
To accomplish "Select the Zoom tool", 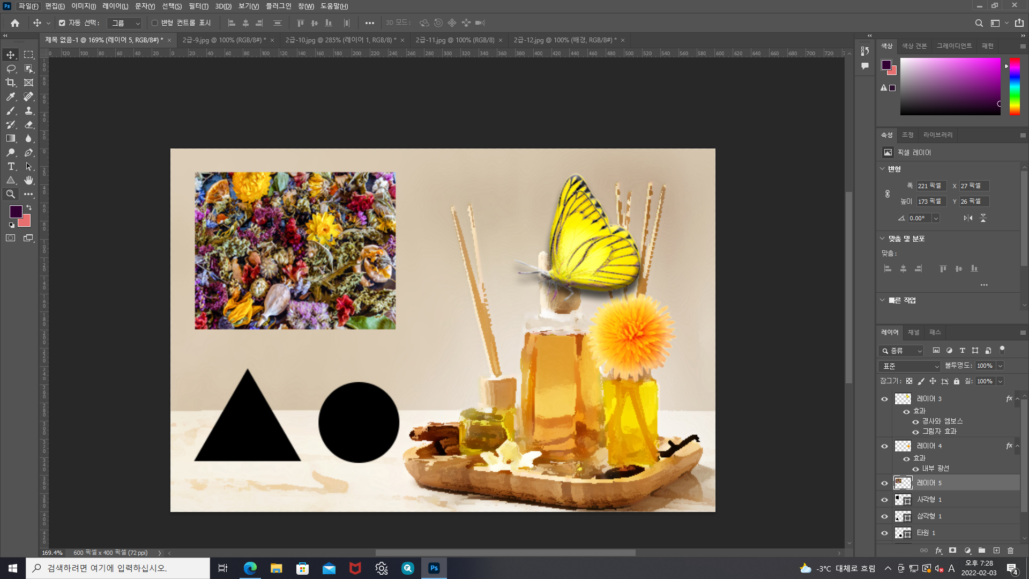I will (x=11, y=194).
